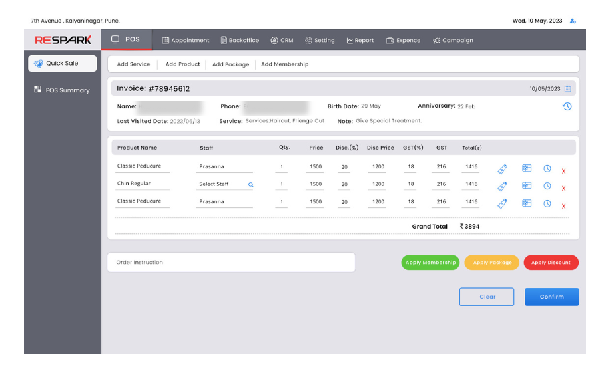Open the Campaign tab
The width and height of the screenshot is (610, 367).
point(453,41)
